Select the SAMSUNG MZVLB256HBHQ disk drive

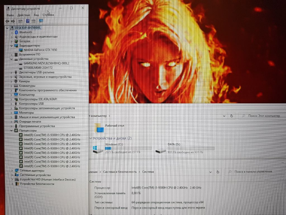click(46, 63)
